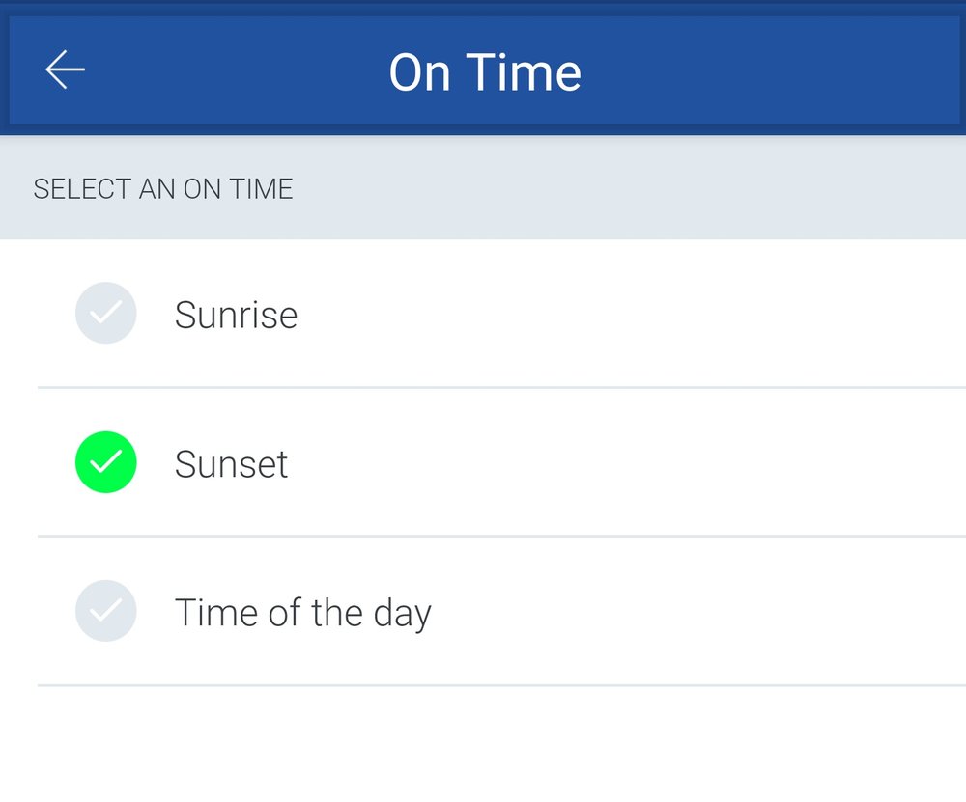Click blank area below the options list
The width and height of the screenshot is (966, 802).
click(x=483, y=745)
